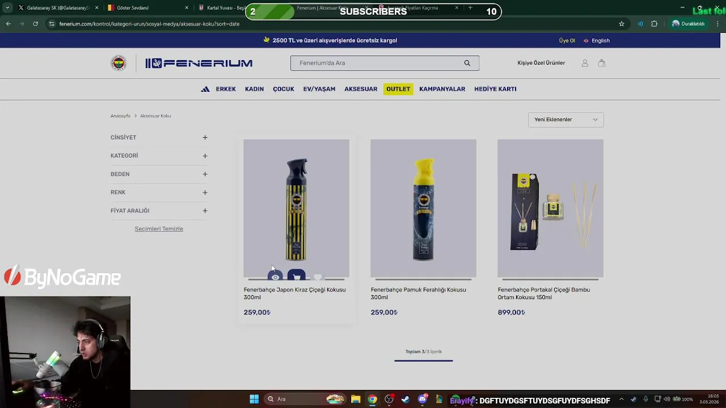This screenshot has width=726, height=408.
Task: Open the AKSESUAR menu
Action: coord(361,89)
